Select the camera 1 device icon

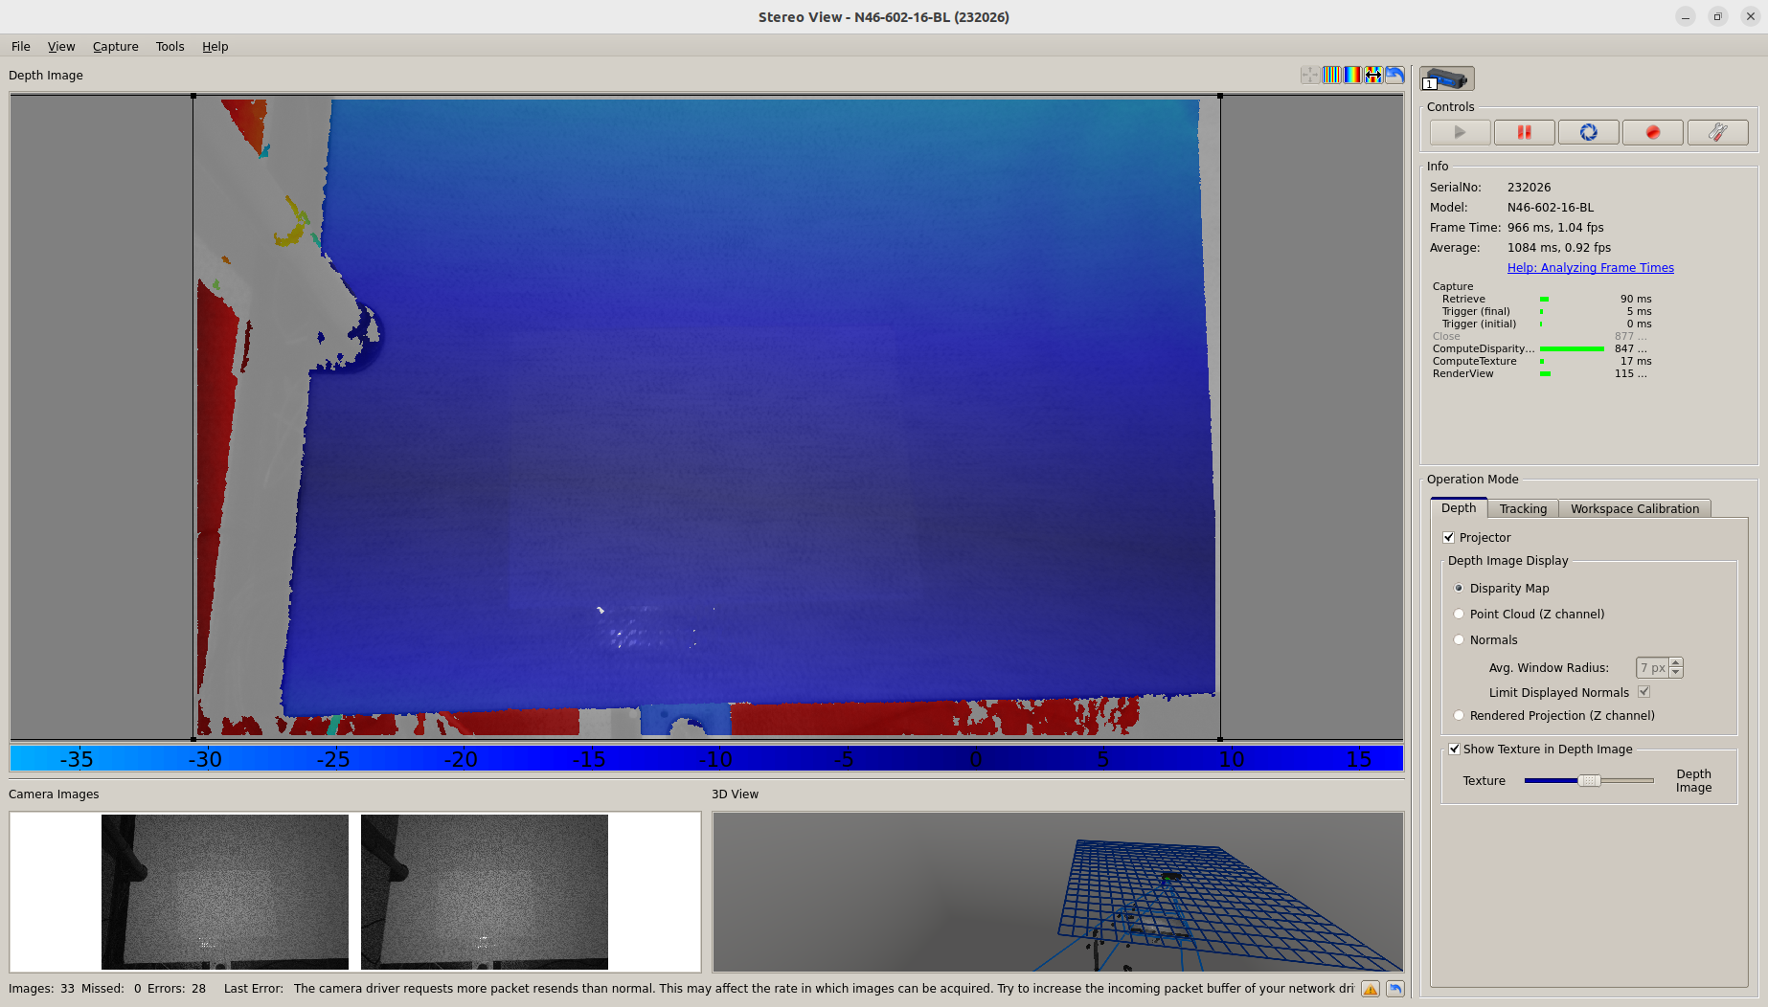[1446, 78]
